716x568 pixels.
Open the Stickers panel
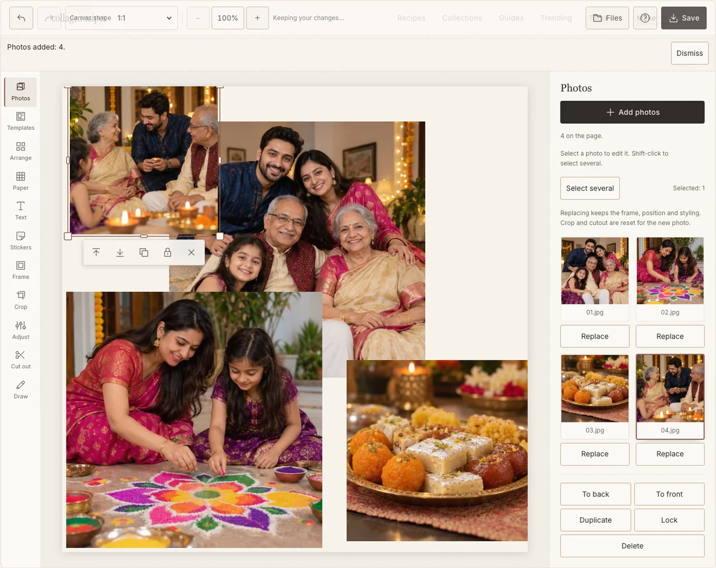tap(21, 241)
